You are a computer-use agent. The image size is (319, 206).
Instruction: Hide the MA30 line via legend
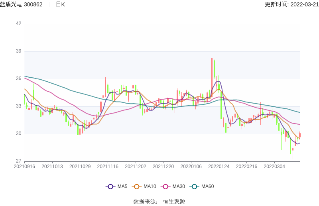coord(165,186)
